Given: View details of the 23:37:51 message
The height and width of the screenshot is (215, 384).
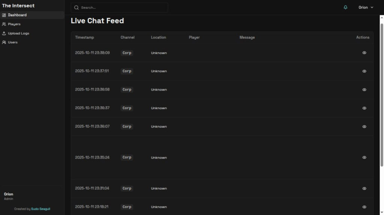Looking at the screenshot, I should pos(364,71).
